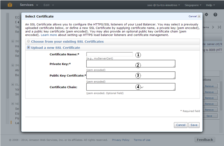The image size is (224, 146).
Task: Click the Certificate Name input field
Action: [109, 54]
